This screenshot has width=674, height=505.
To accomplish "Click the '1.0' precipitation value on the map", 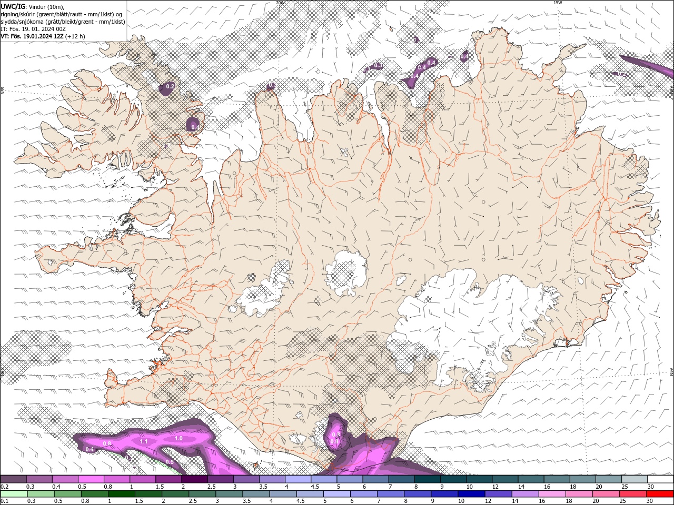I will point(179,438).
